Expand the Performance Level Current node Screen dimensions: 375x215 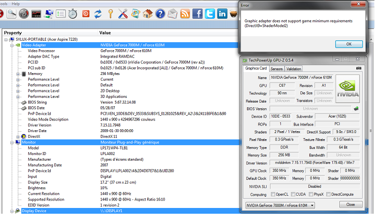click(18, 80)
